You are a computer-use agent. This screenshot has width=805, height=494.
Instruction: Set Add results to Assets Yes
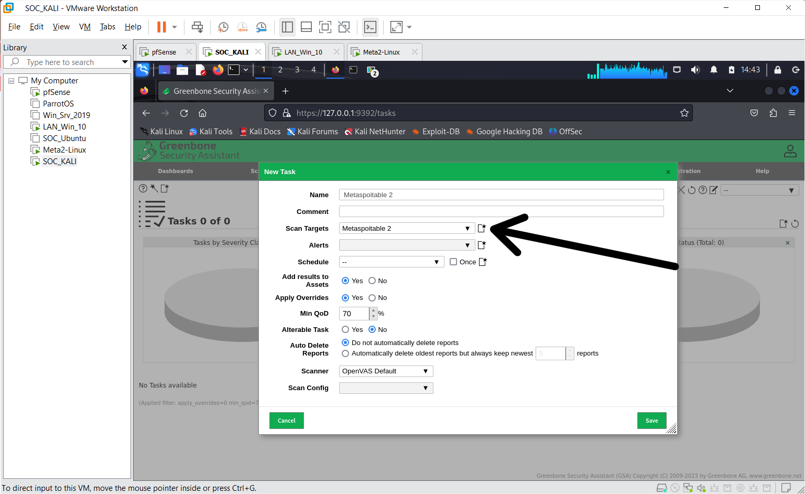click(x=345, y=281)
